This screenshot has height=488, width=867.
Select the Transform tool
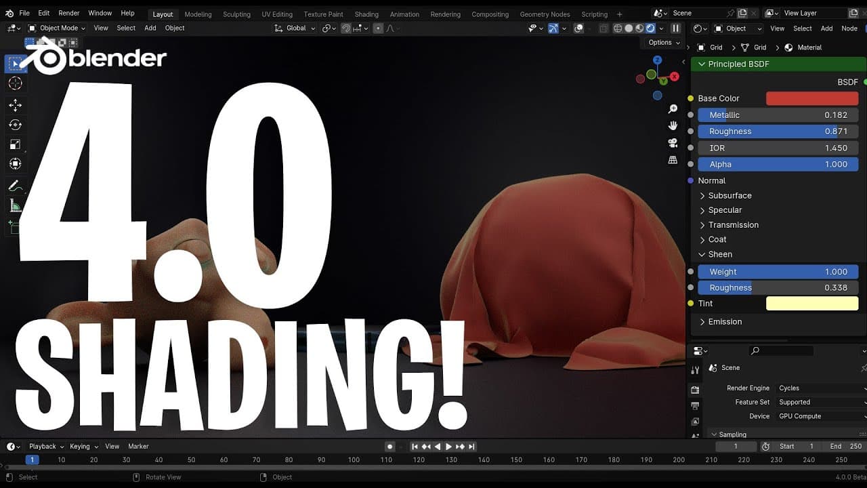pyautogui.click(x=15, y=164)
